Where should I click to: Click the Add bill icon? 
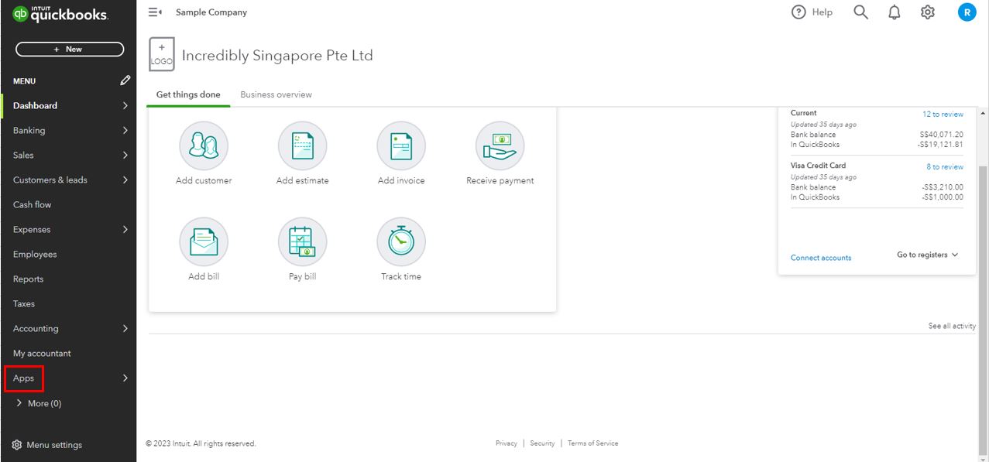tap(204, 242)
